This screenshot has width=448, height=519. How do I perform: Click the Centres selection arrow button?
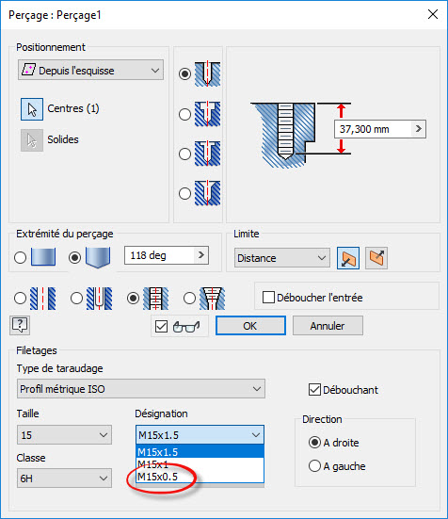coord(32,109)
